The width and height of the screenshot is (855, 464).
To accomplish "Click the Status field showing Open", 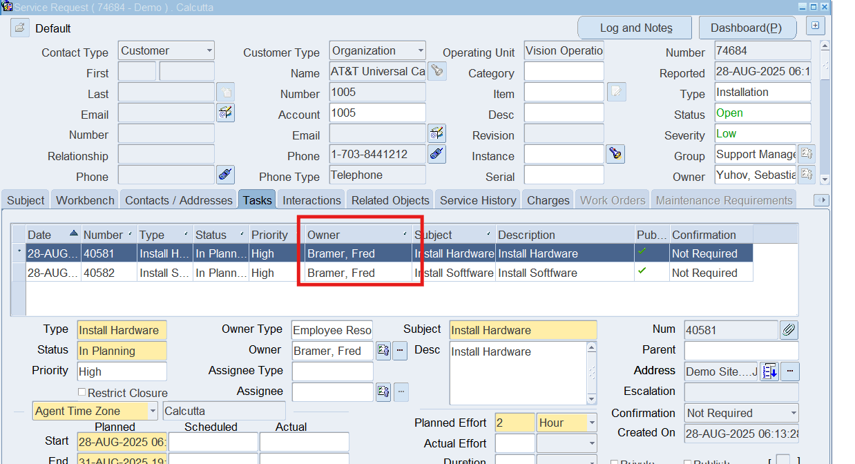I will [762, 113].
